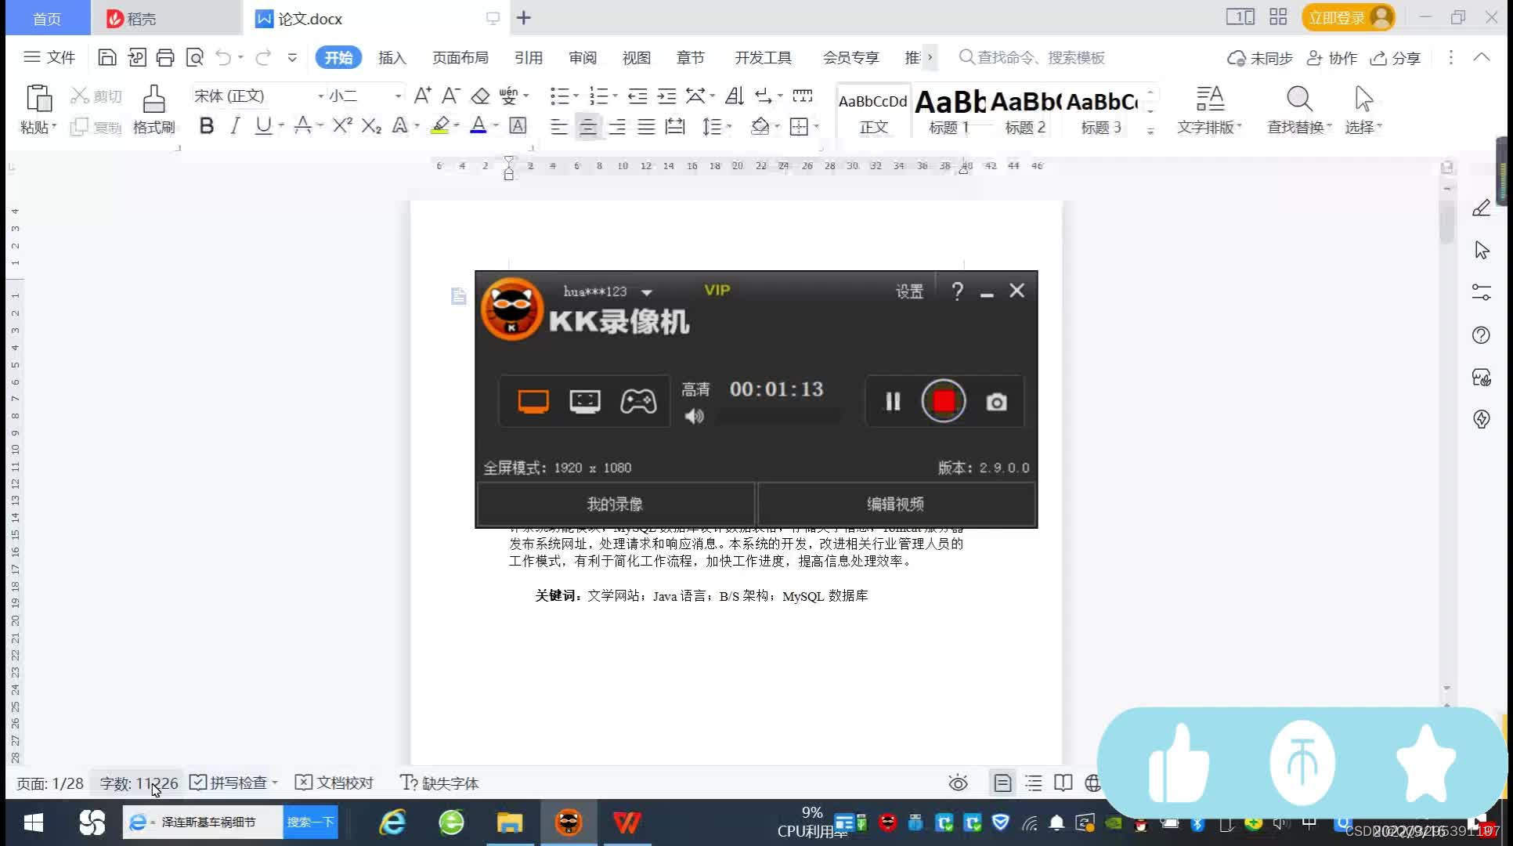Pause the KK recording

(893, 402)
